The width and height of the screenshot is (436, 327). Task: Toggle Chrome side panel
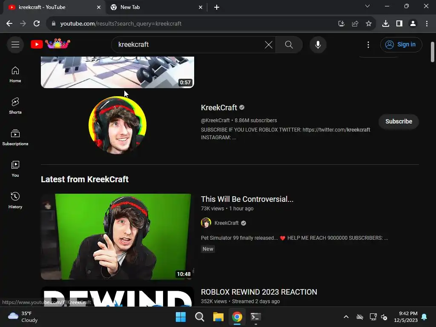coord(399,24)
